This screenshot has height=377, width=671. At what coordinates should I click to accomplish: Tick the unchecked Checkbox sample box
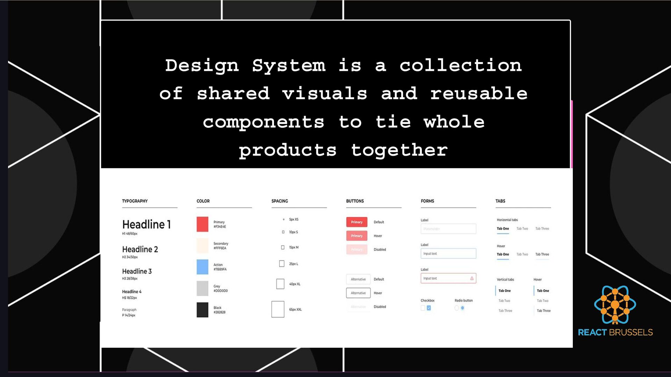click(423, 308)
